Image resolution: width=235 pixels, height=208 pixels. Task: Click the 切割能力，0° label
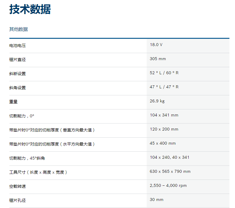[x=22, y=116]
